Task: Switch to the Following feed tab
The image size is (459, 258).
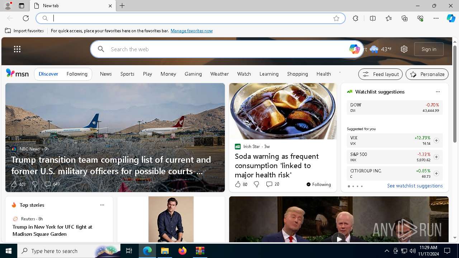Action: [77, 74]
